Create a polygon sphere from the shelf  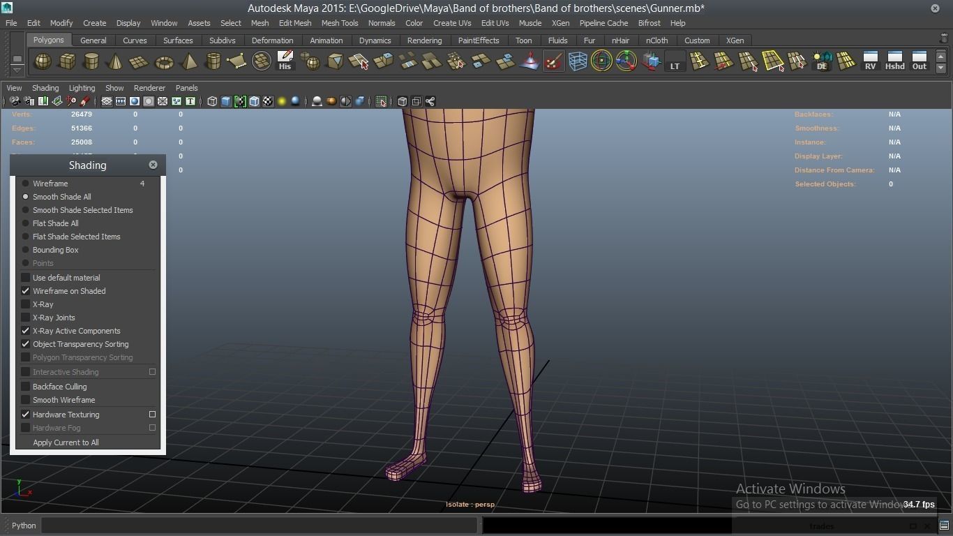pos(43,61)
